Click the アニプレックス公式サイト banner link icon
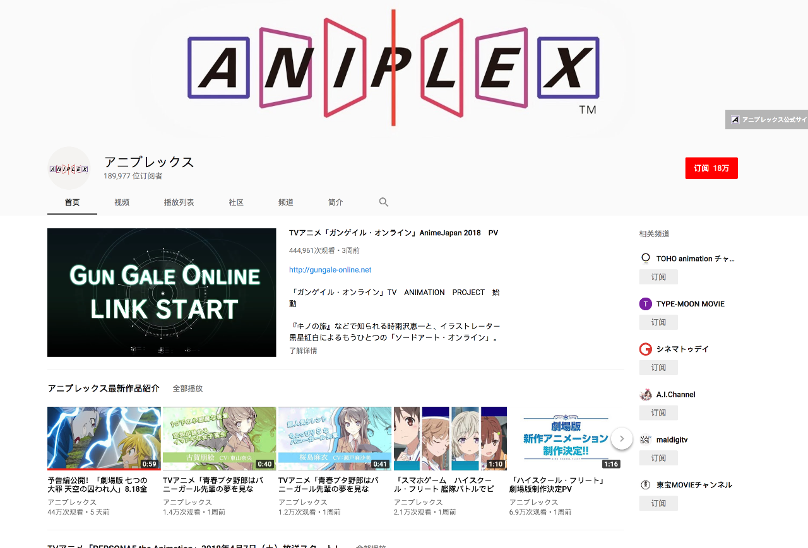808x548 pixels. [735, 119]
